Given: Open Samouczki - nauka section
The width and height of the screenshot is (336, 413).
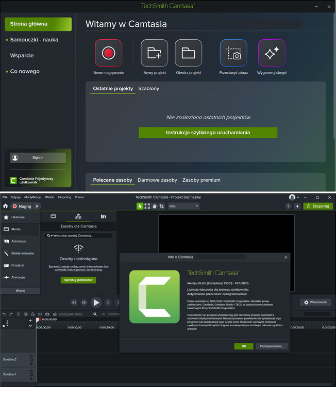Looking at the screenshot, I should pos(34,40).
